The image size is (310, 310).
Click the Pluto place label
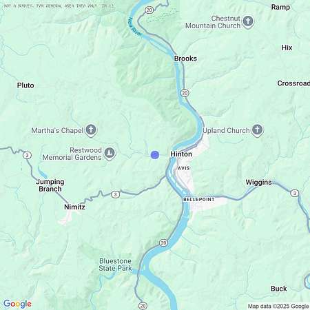25,85
